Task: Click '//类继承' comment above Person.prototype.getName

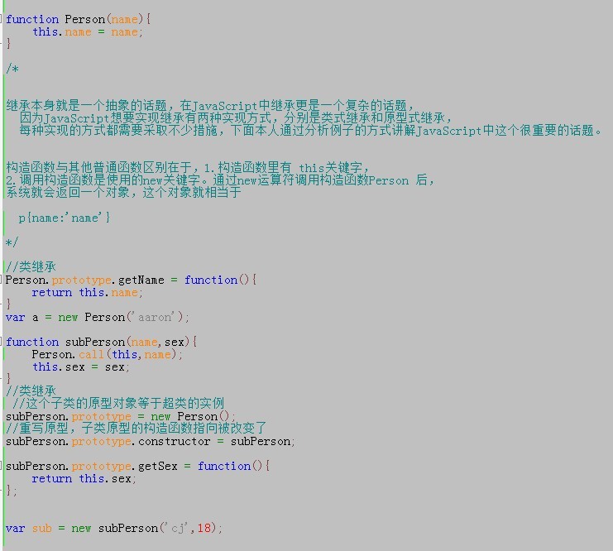Action: coord(31,266)
